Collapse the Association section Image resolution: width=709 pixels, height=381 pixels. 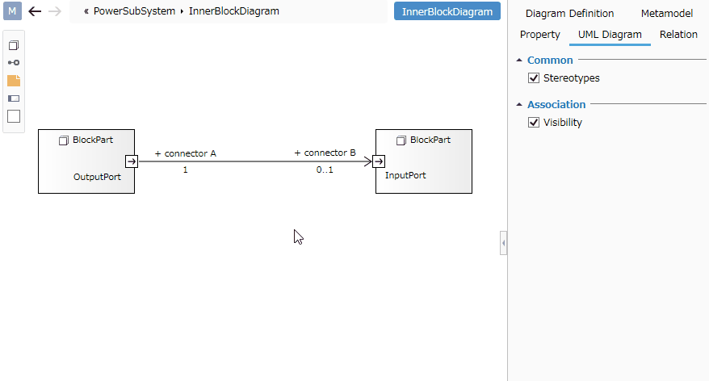(x=519, y=104)
